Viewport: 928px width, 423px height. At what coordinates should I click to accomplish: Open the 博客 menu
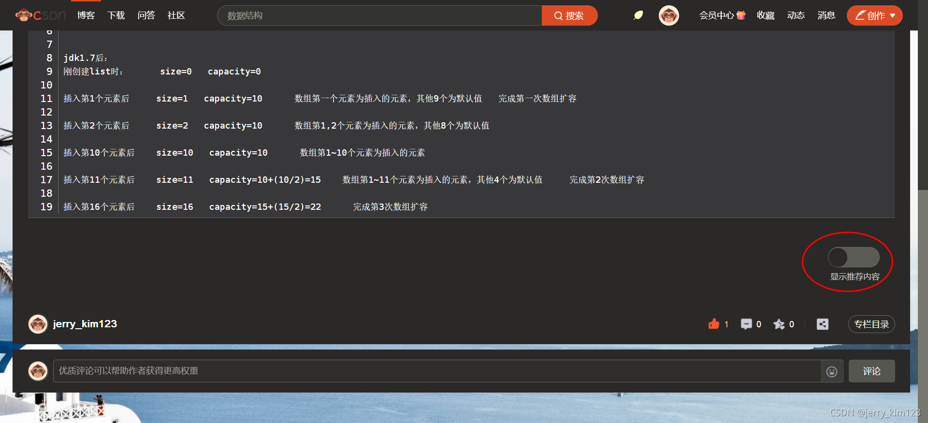pyautogui.click(x=86, y=15)
